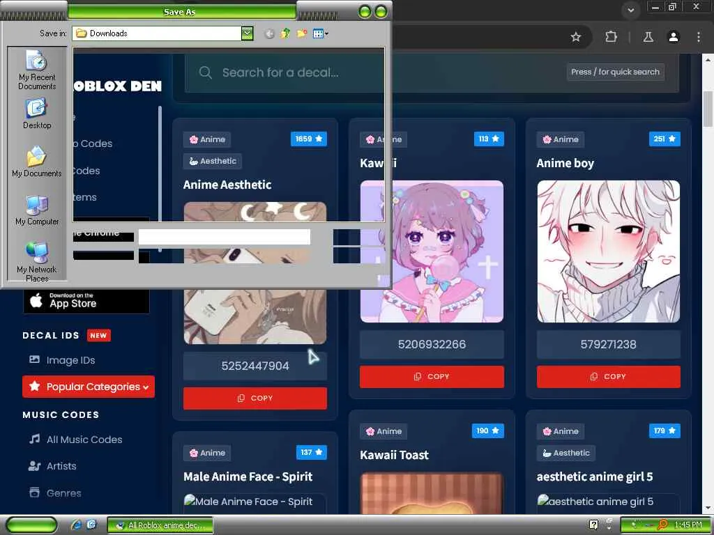
Task: Click the decal search magnifier icon
Action: [x=206, y=72]
